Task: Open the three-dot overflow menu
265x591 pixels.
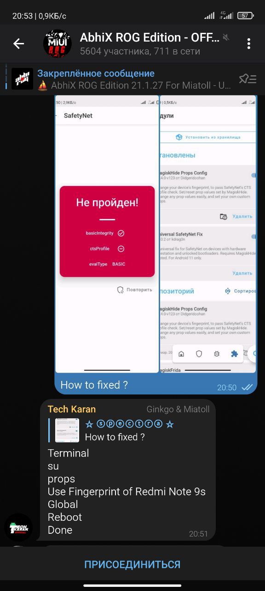Action: pos(248,44)
